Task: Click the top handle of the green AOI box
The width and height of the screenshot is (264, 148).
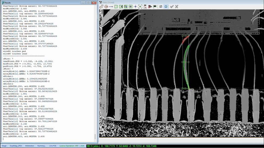Action: [185, 35]
